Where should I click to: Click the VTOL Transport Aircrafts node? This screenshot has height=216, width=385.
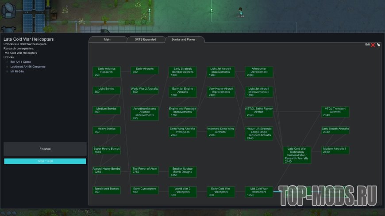coord(335,112)
